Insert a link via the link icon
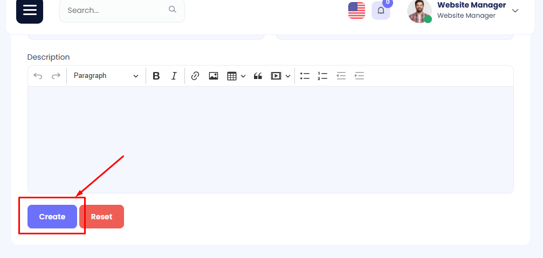This screenshot has width=543, height=258. (195, 76)
